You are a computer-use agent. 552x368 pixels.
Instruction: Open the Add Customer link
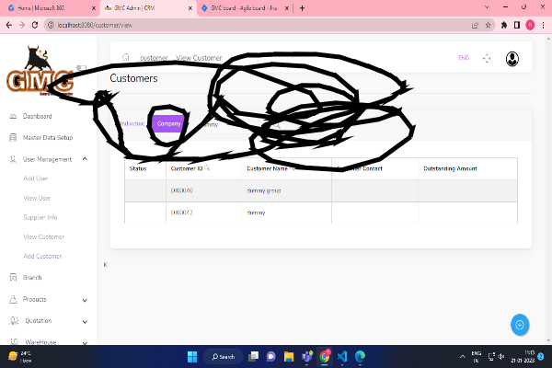click(x=43, y=256)
